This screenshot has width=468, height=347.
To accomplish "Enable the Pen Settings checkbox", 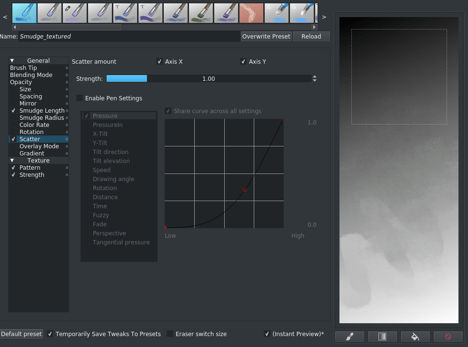I will 80,98.
